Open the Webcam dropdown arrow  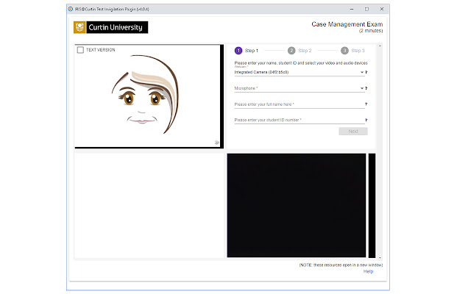click(x=361, y=73)
